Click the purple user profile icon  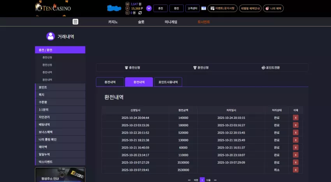[51, 36]
